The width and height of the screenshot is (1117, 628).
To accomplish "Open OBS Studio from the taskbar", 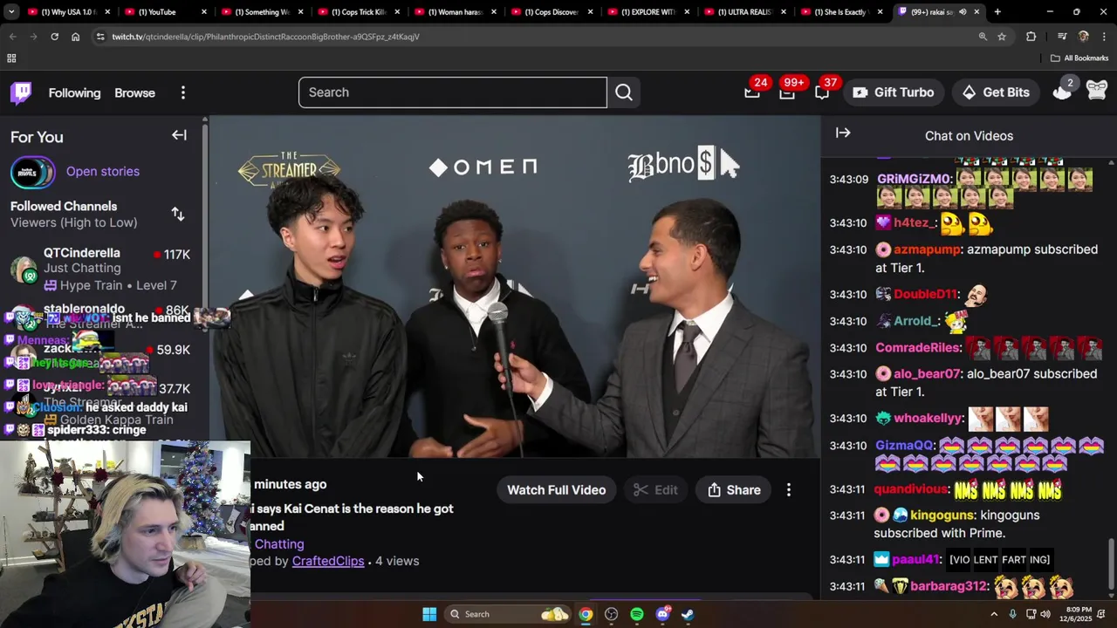I will [x=611, y=614].
